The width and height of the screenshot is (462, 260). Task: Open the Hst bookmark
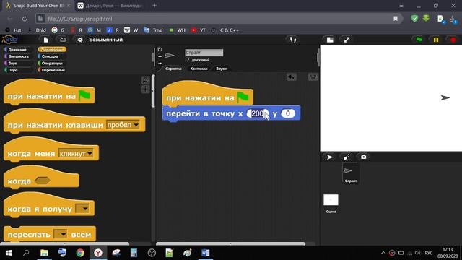pos(13,30)
